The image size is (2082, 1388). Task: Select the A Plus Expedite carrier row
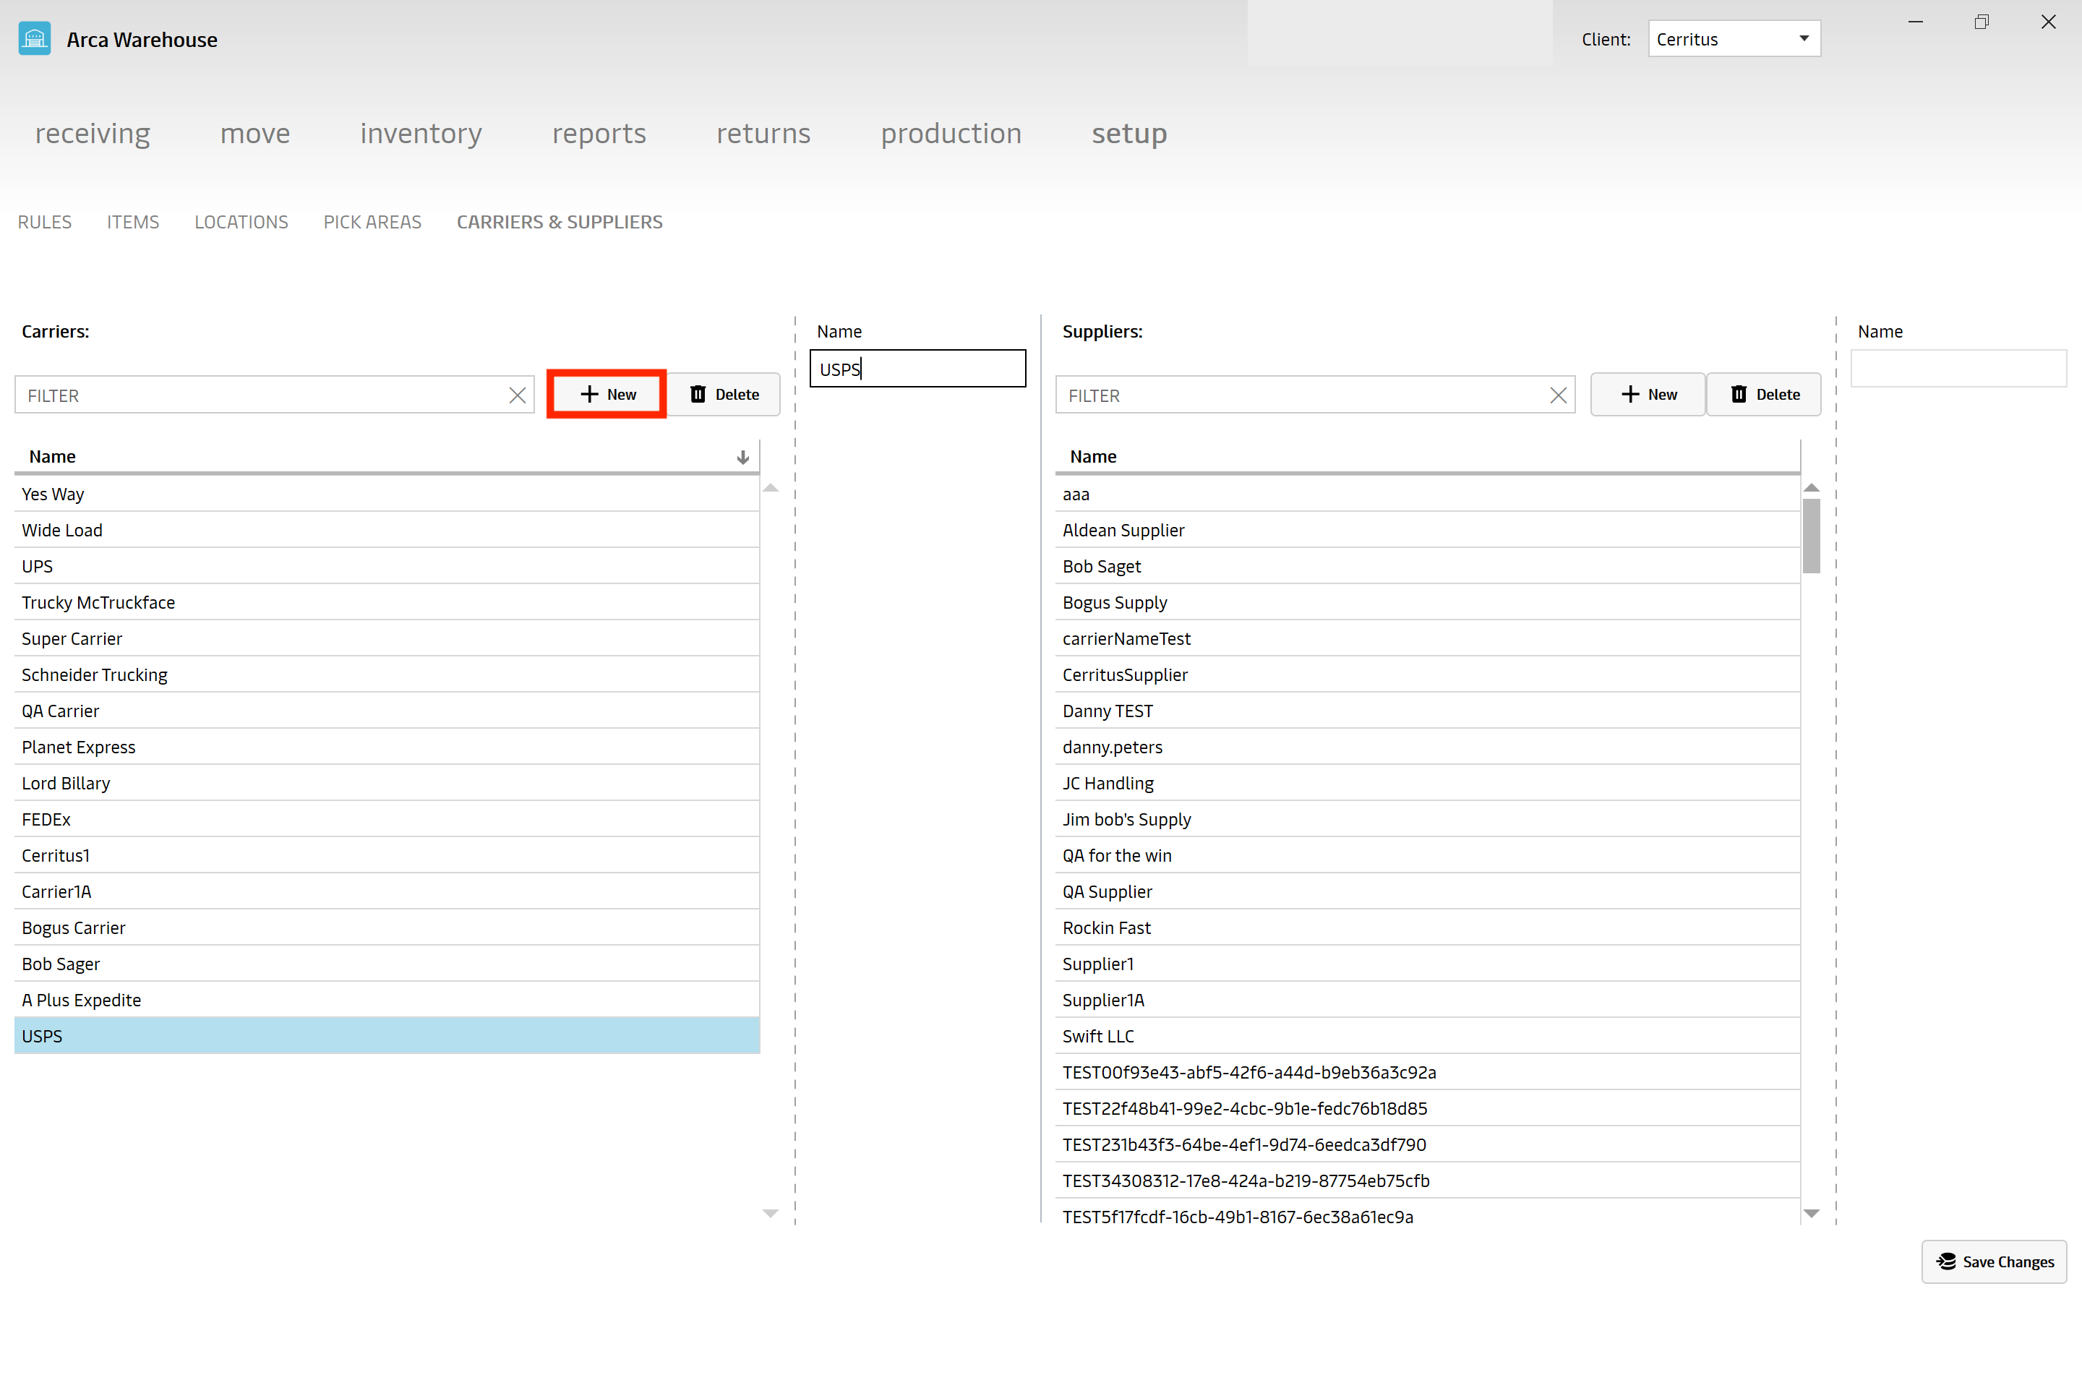(x=387, y=1001)
